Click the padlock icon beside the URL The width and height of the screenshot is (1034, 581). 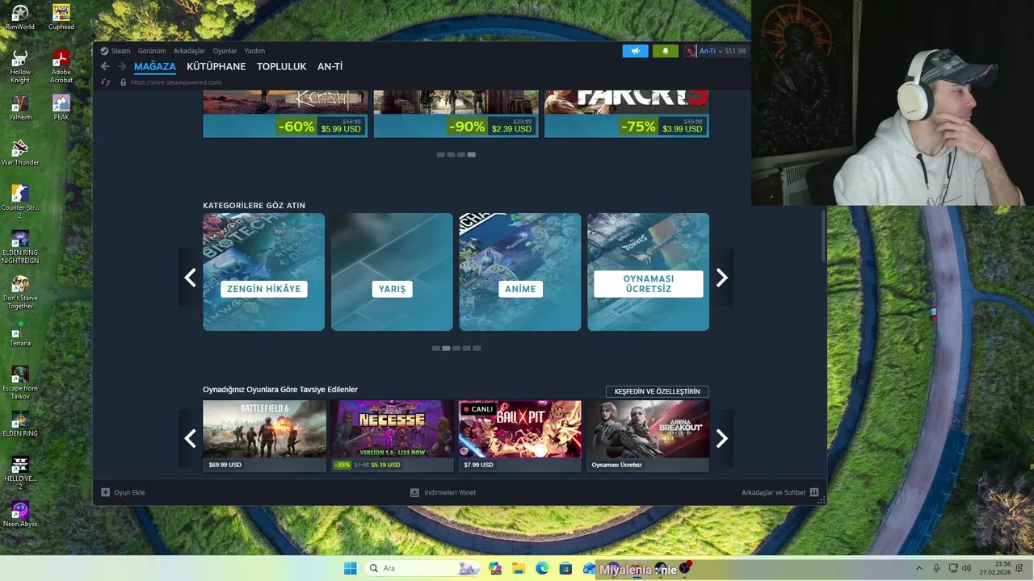coord(123,82)
